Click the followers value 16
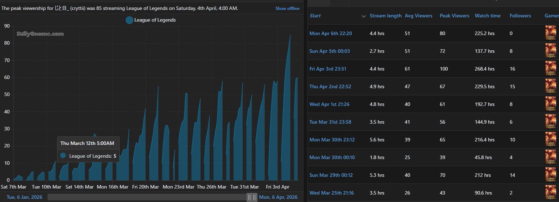The height and width of the screenshot is (202, 559). coord(512,69)
